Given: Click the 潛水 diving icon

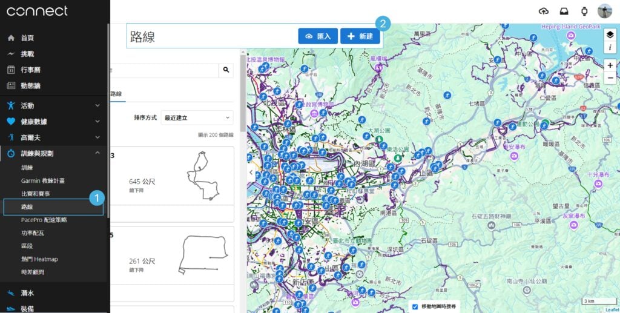Looking at the screenshot, I should coord(11,293).
